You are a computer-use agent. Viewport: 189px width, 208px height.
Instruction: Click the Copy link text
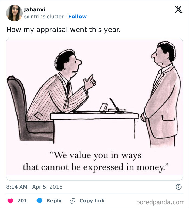(x=92, y=201)
